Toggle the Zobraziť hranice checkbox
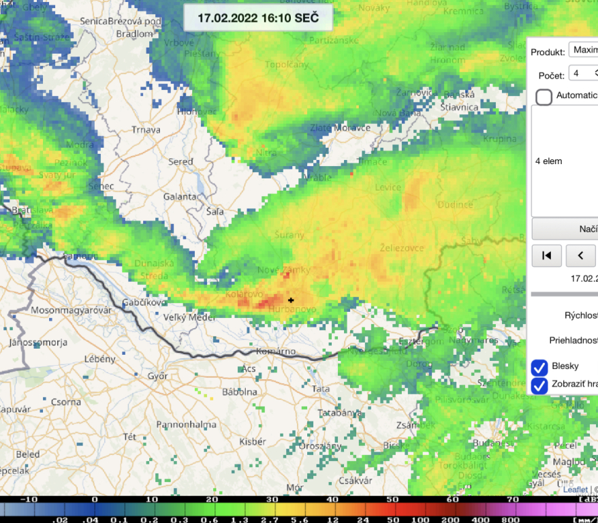The image size is (598, 523). (x=539, y=385)
